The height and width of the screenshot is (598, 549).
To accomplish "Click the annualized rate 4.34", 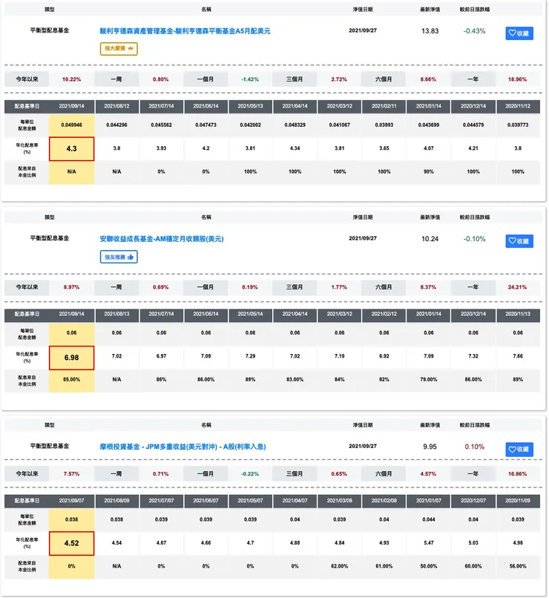I will pos(295,148).
